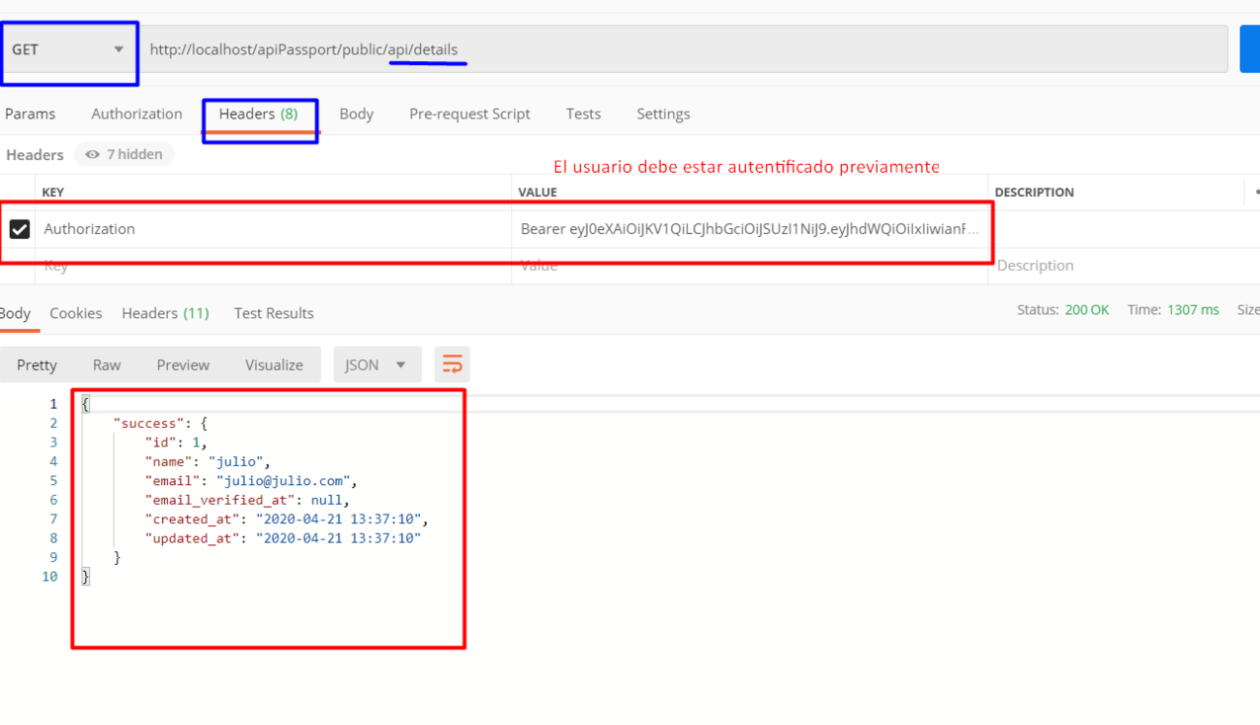Open the Pre-request Script tab
1260x725 pixels.
(x=469, y=114)
